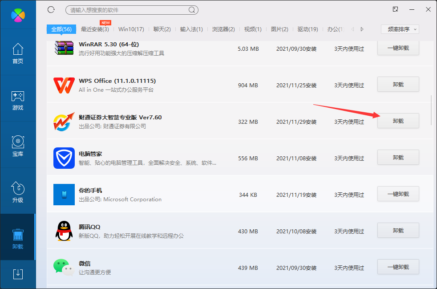This screenshot has width=437, height=289.
Task: Click the magnifier search icon
Action: [192, 10]
